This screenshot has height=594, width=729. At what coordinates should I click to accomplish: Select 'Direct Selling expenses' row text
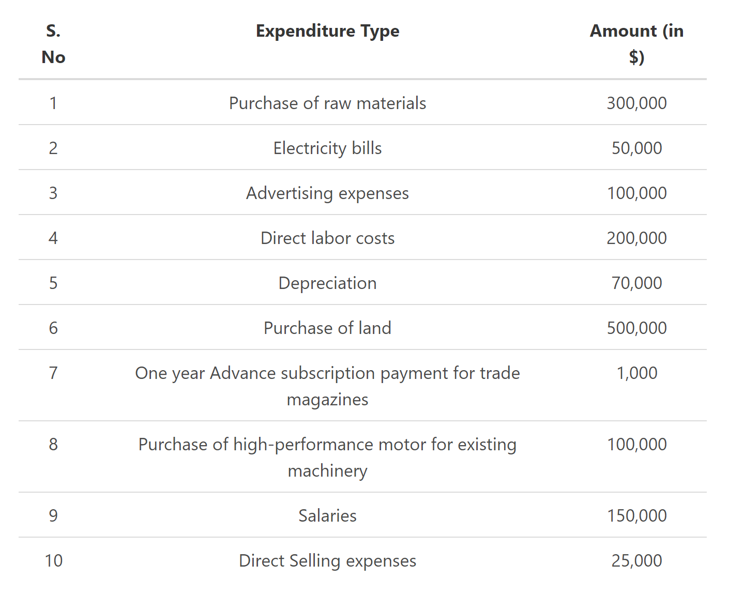pyautogui.click(x=327, y=560)
